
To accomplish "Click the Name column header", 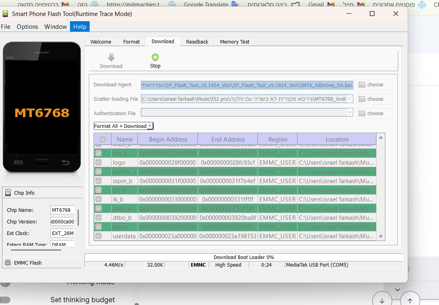I will click(124, 139).
